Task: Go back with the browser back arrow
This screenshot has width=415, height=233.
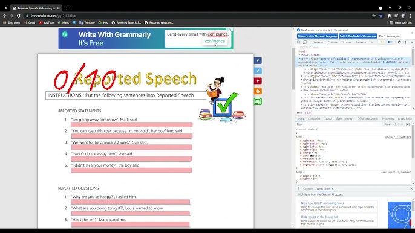Action: (x=5, y=16)
